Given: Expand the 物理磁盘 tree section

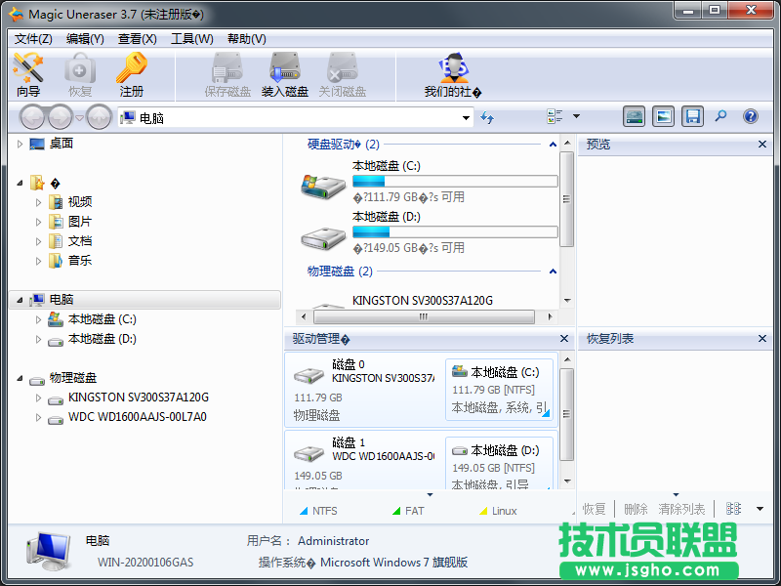Looking at the screenshot, I should pos(20,378).
